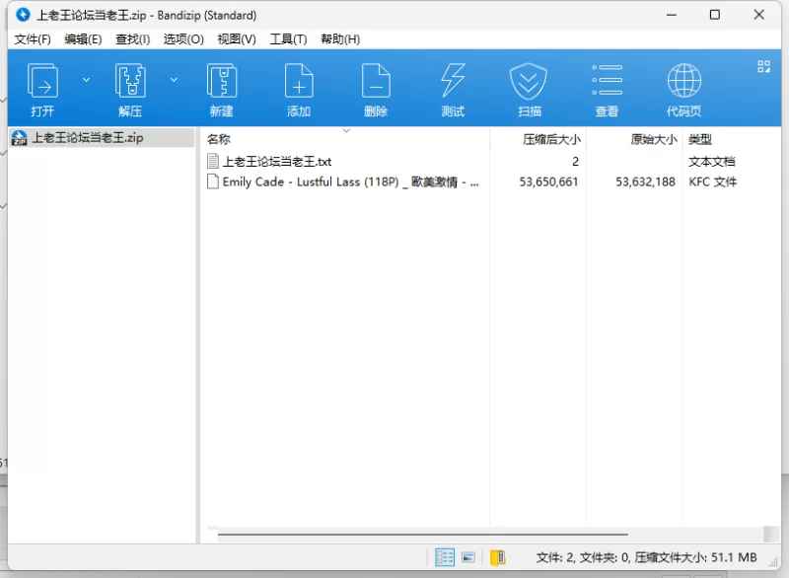Run archive test with 测试 icon
Viewport: 789px width, 578px height.
coord(453,81)
